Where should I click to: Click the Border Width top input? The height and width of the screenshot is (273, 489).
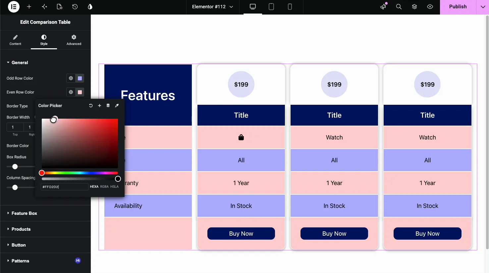click(15, 127)
